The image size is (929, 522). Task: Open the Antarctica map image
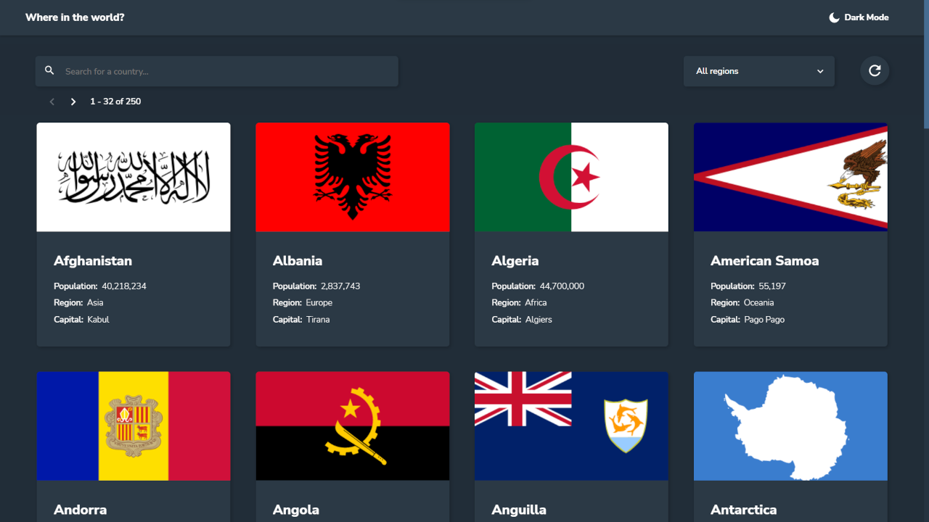[790, 426]
